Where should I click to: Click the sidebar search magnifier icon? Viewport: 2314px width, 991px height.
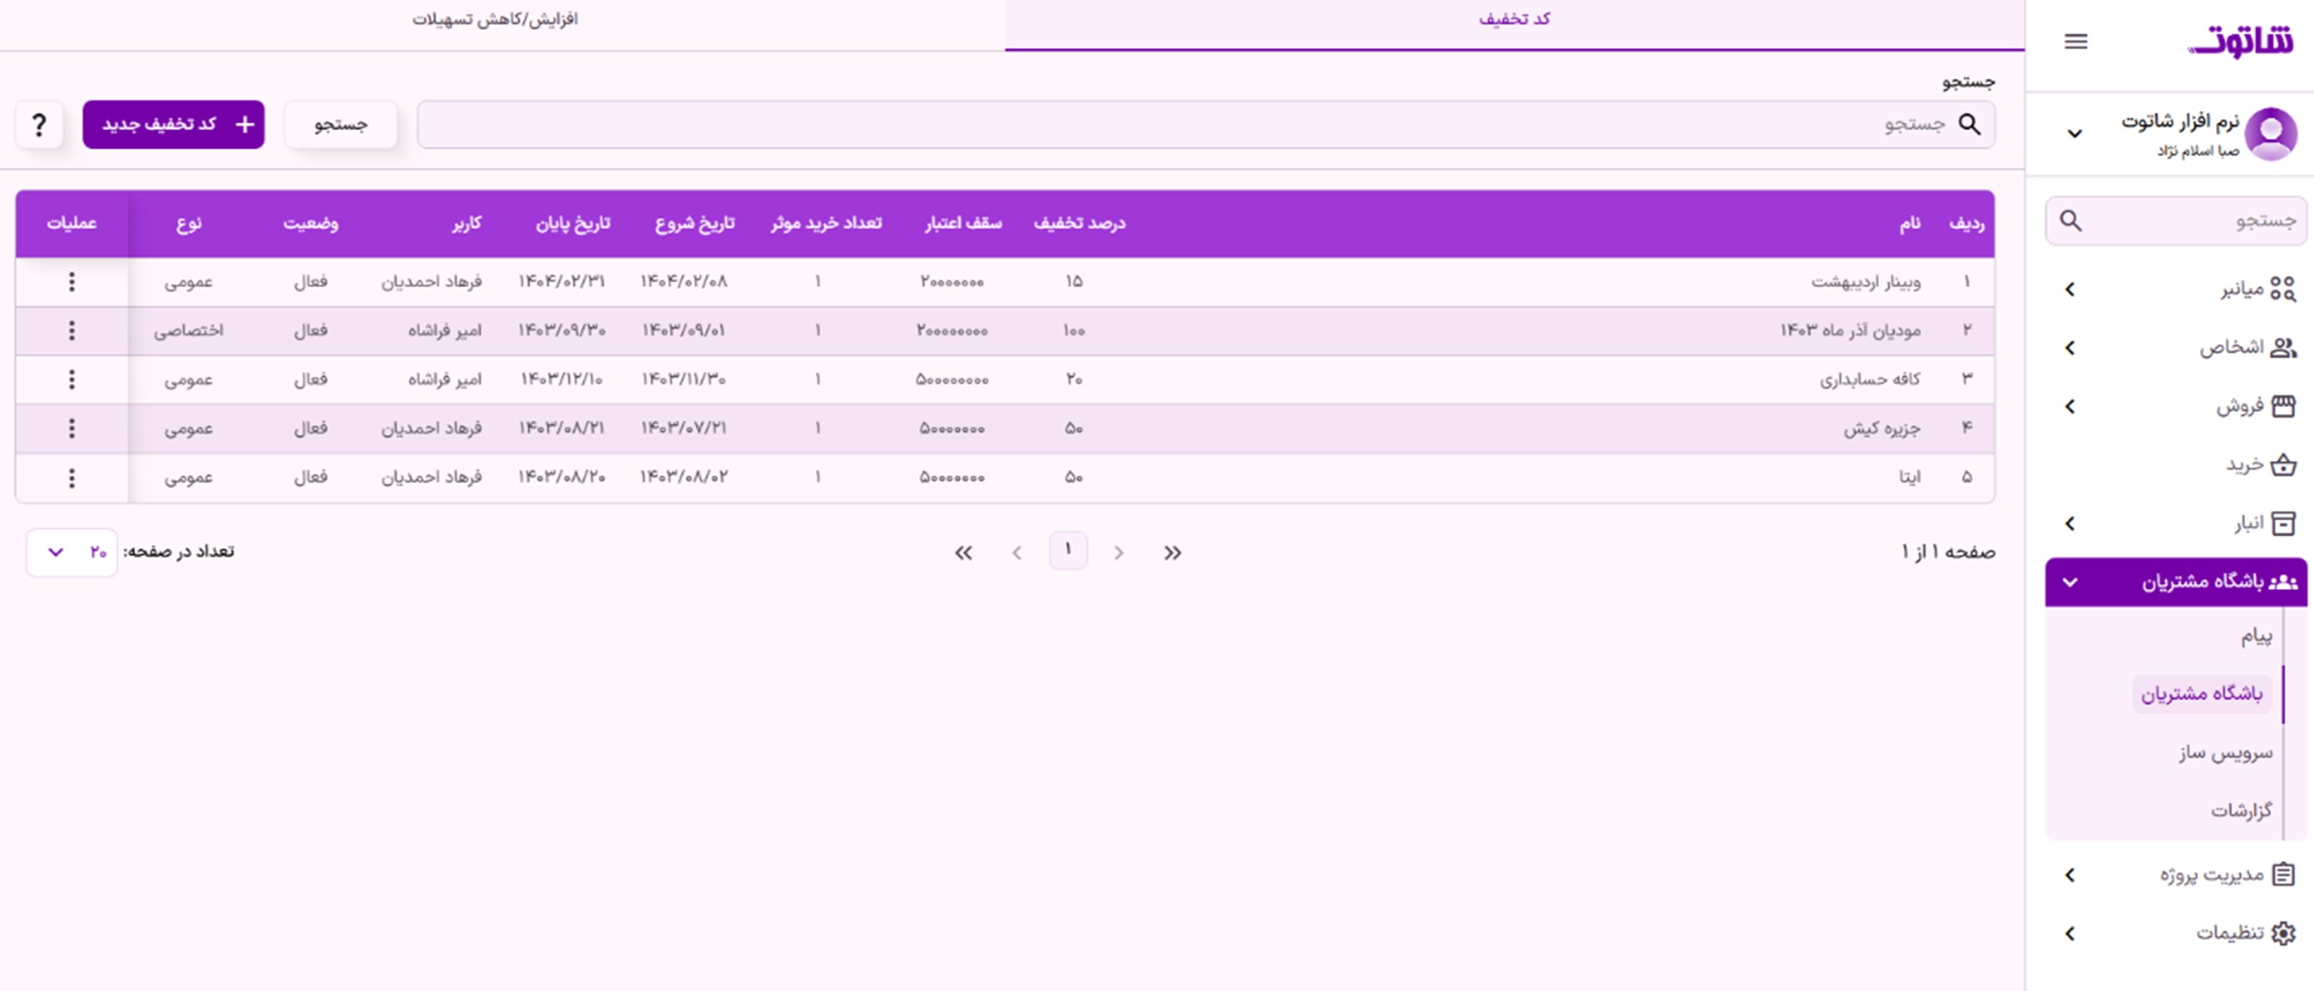(2070, 221)
